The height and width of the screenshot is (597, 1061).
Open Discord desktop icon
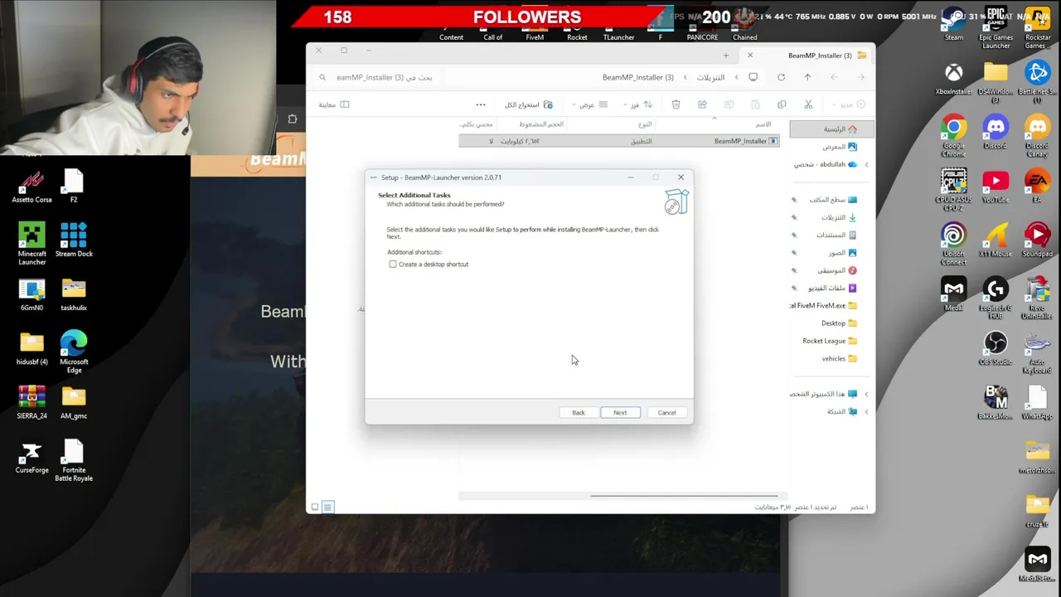tap(996, 133)
